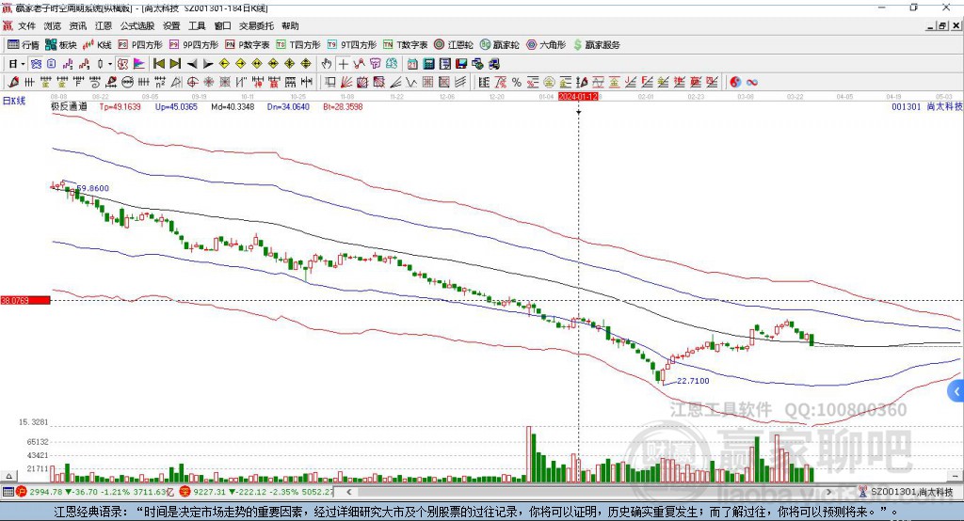Click the 日K线 chart label
The image size is (964, 521).
point(14,101)
